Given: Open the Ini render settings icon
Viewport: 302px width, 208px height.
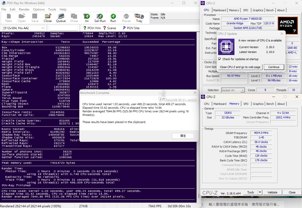Looking at the screenshot, I should 87,18.
